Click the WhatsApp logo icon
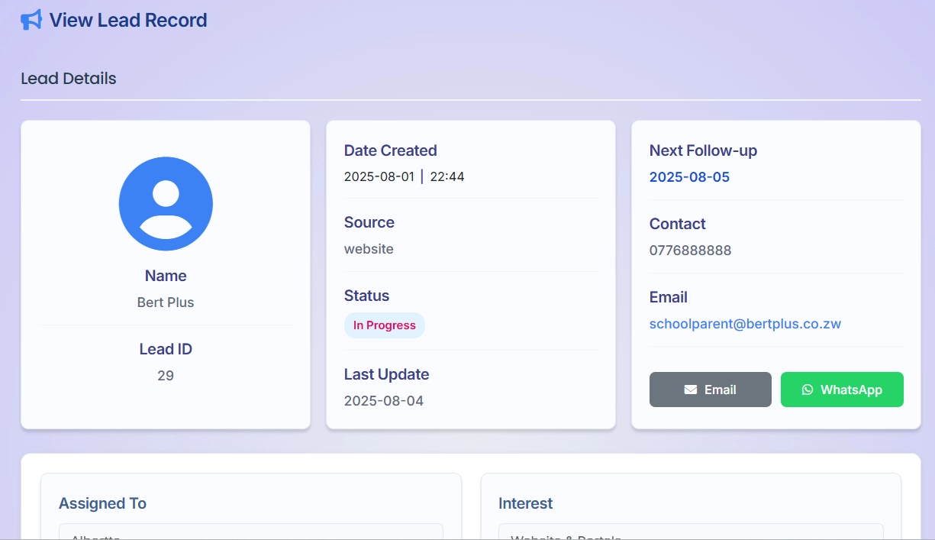The height and width of the screenshot is (540, 935). [x=808, y=390]
